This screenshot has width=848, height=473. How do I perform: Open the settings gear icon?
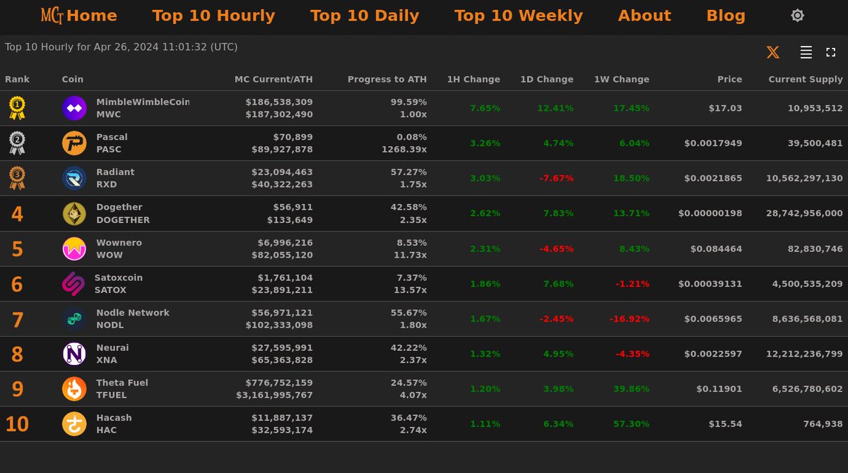point(797,16)
